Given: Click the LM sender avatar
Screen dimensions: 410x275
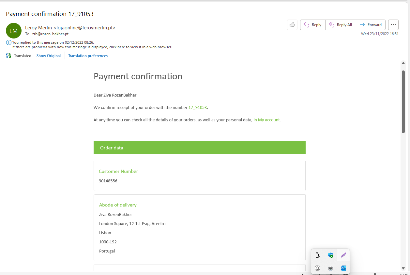Looking at the screenshot, I should pos(14,31).
